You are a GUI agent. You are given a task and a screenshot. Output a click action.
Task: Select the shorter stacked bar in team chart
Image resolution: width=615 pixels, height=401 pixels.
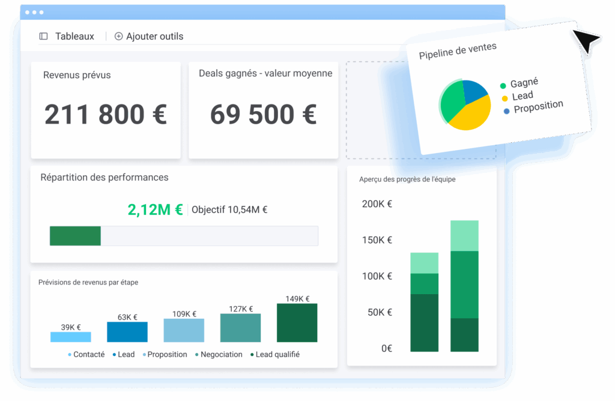point(425,302)
